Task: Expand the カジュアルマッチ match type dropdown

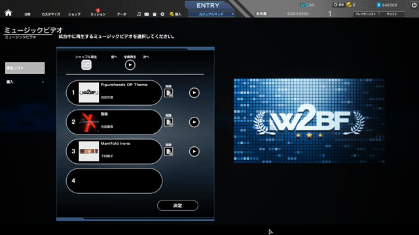Action: (x=211, y=14)
